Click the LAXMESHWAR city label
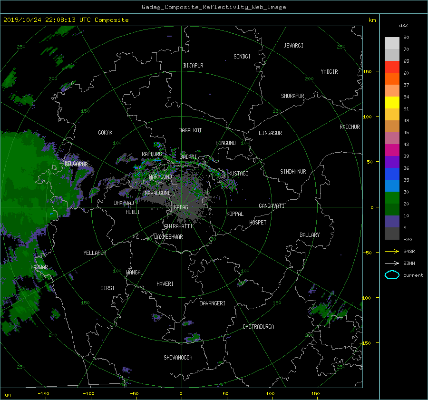The height and width of the screenshot is (400, 428). pyautogui.click(x=168, y=237)
